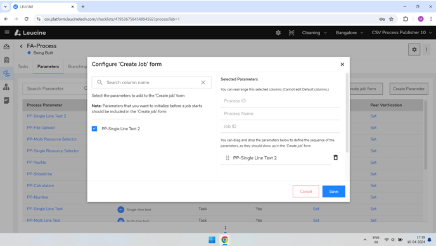Click the dialog's vertical scrollbar
This screenshot has height=246, width=436.
tap(347, 113)
